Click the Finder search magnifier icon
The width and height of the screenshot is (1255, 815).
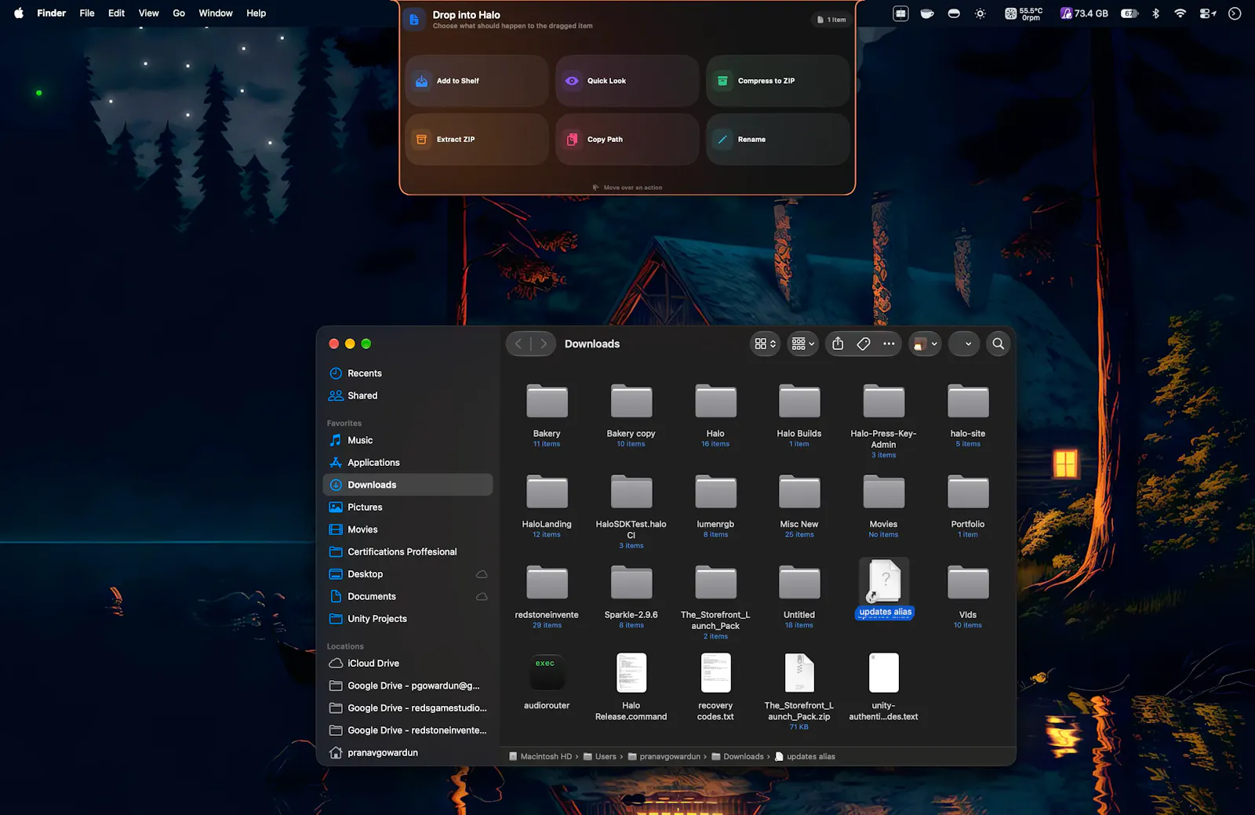pyautogui.click(x=998, y=344)
